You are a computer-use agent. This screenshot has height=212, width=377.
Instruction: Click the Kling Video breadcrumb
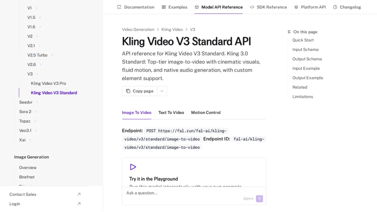tap(172, 30)
